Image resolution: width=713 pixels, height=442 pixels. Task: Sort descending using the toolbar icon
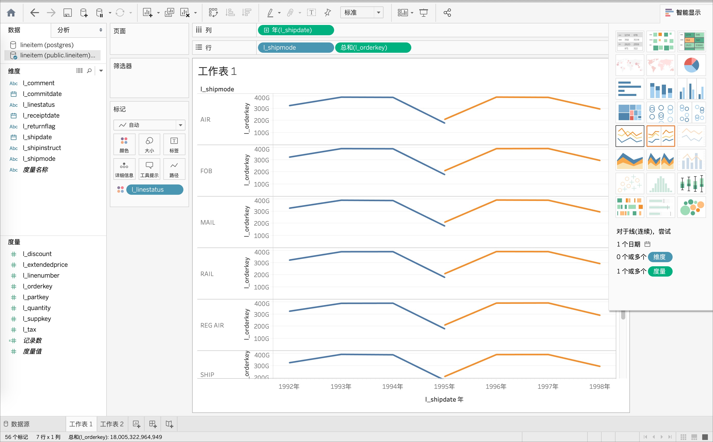coord(247,12)
